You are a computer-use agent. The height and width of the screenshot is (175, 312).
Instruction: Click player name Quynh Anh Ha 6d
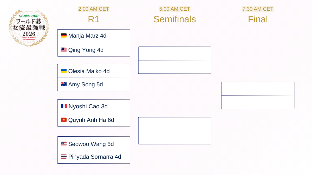tap(91, 120)
